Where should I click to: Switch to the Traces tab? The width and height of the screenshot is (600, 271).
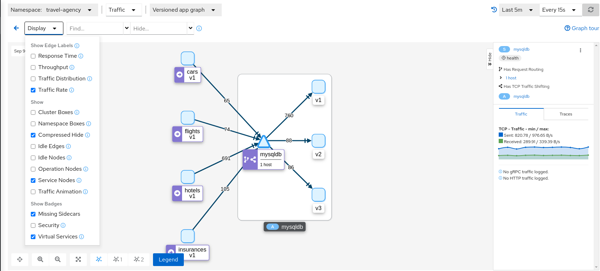coord(566,114)
